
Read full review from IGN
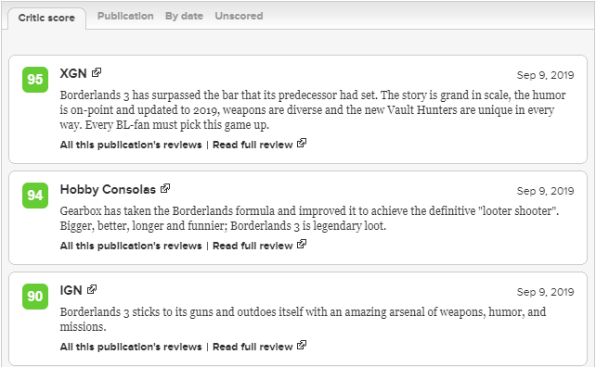[253, 347]
